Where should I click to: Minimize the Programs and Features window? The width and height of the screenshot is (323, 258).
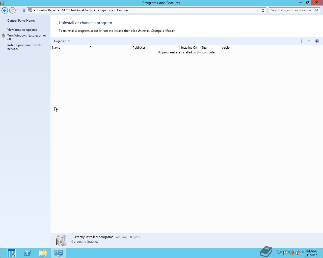tap(301, 3)
